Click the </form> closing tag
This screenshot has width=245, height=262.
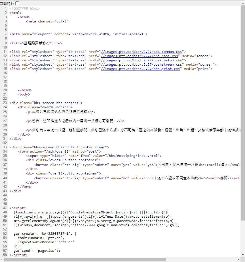(x=25, y=187)
